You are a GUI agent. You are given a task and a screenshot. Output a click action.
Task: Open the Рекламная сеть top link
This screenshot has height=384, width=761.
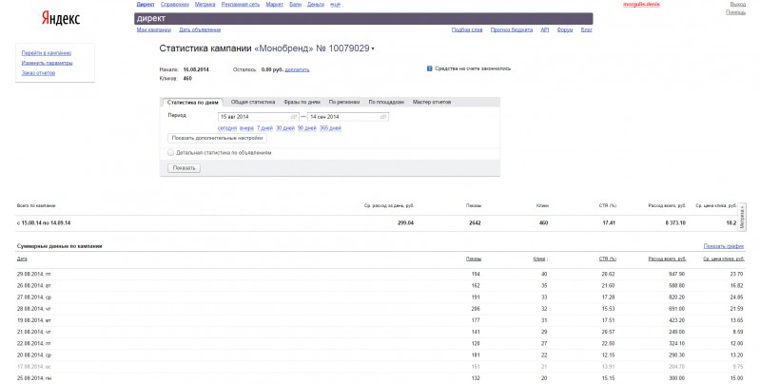click(241, 5)
